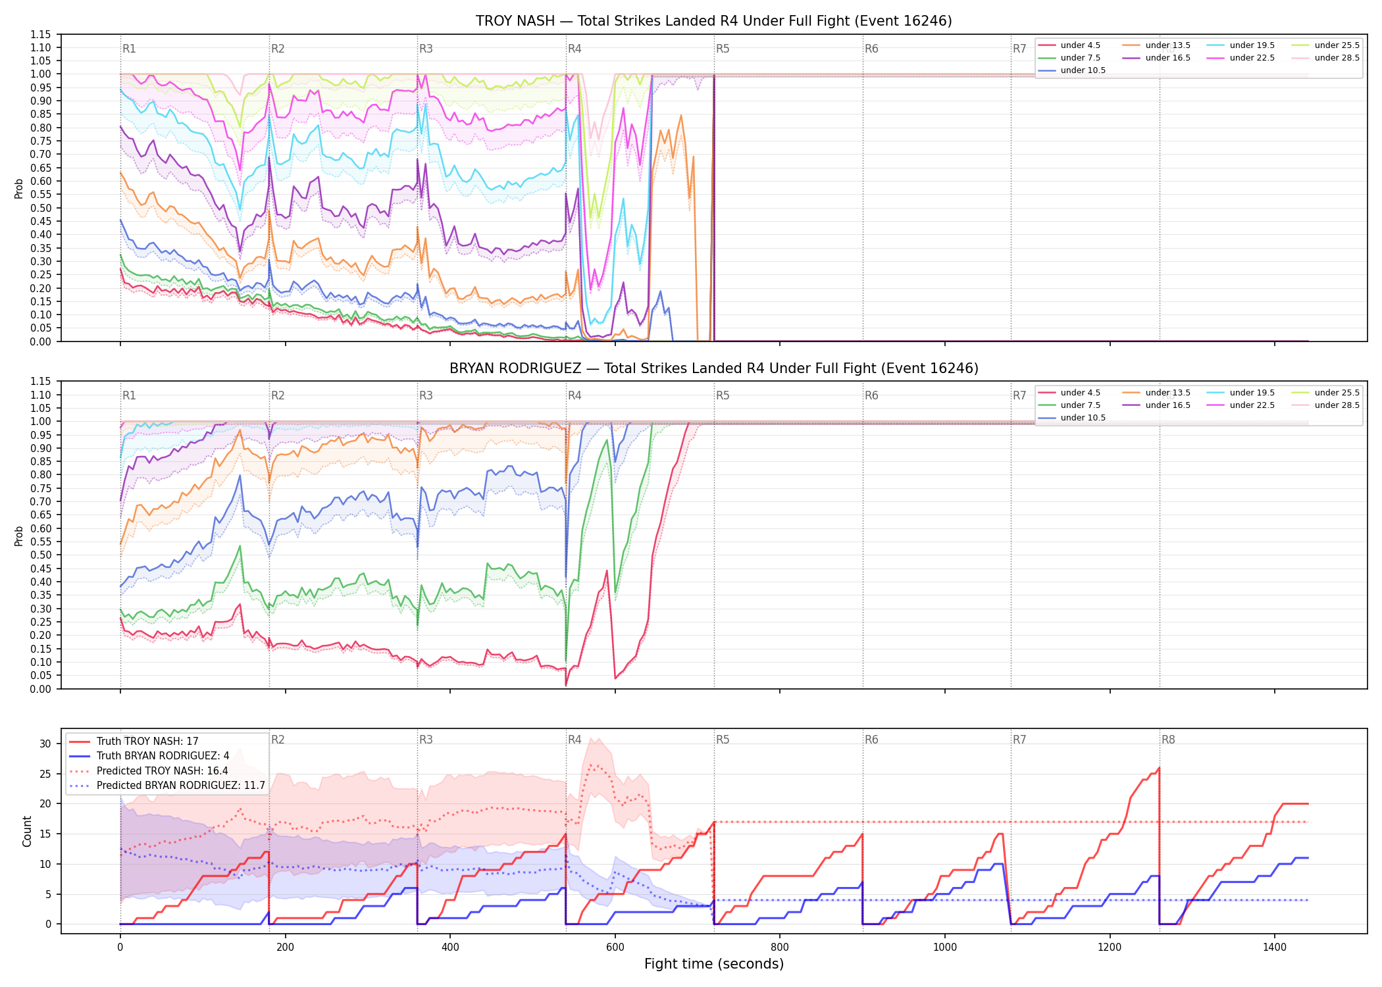Click R8 marker in the Count chart
The width and height of the screenshot is (1382, 987).
[1168, 740]
